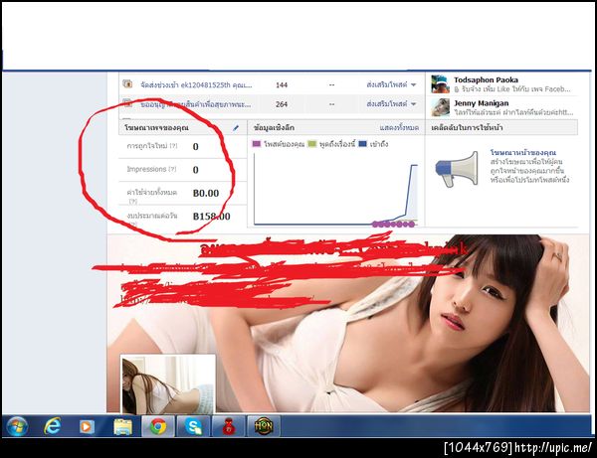The height and width of the screenshot is (458, 597).
Task: Click the green talking-about legend swatch
Action: pos(311,144)
